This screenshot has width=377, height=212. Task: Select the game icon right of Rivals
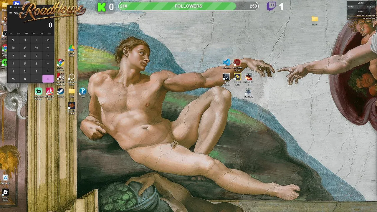click(x=248, y=79)
